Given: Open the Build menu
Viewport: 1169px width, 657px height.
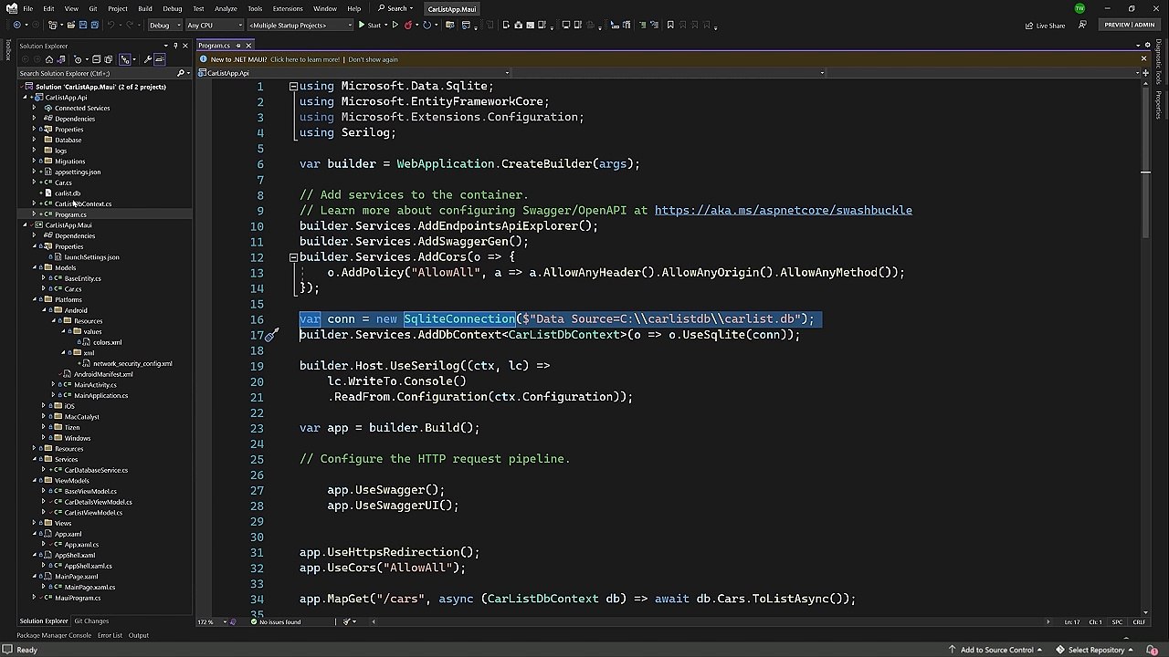Looking at the screenshot, I should [144, 8].
